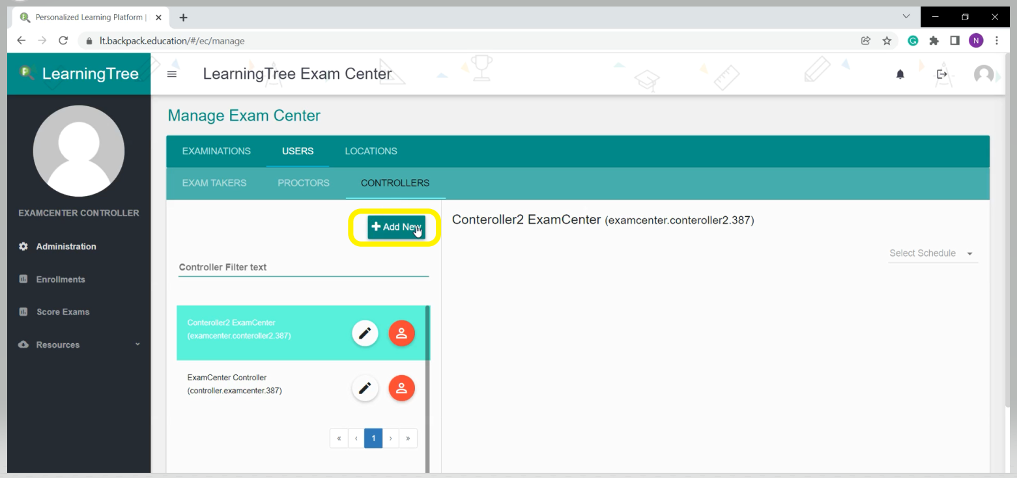Expand the Resources sidebar section
Viewport: 1017px width, 478px height.
tap(137, 344)
